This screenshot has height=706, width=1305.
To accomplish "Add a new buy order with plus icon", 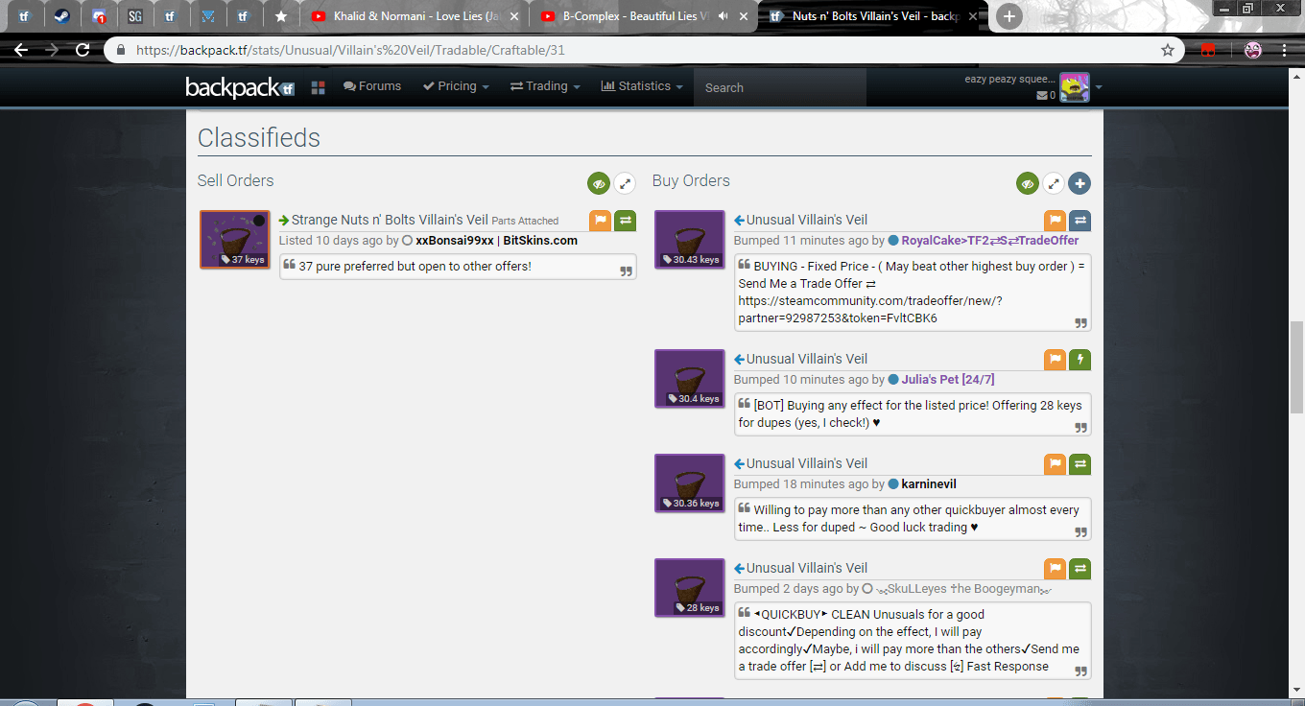I will (1080, 183).
